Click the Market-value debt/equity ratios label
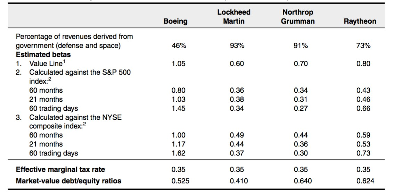The image size is (394, 193). pos(68,181)
